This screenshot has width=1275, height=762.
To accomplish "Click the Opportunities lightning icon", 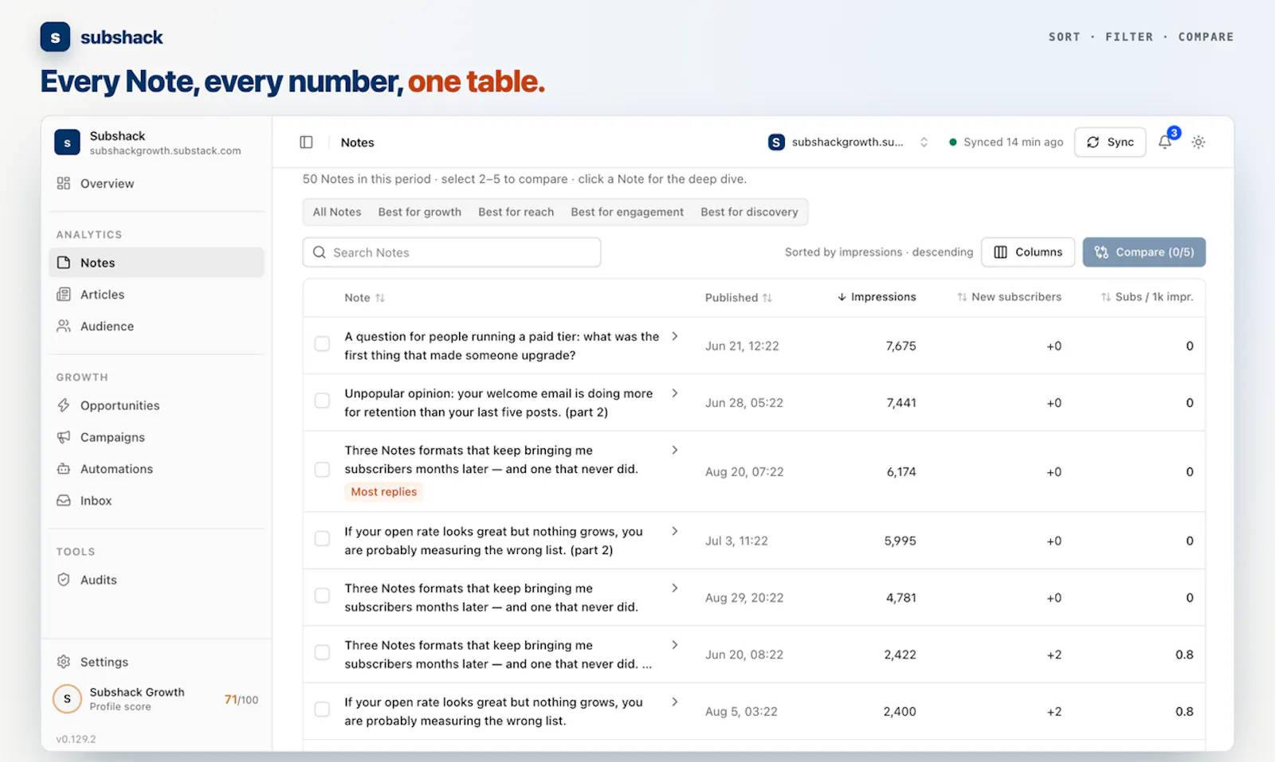I will [64, 405].
